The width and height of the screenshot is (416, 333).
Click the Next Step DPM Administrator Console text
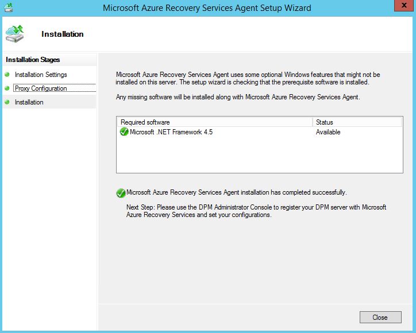point(256,211)
